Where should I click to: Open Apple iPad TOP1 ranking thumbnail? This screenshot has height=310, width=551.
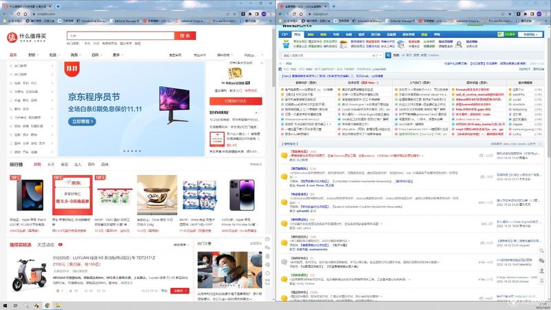pos(30,195)
